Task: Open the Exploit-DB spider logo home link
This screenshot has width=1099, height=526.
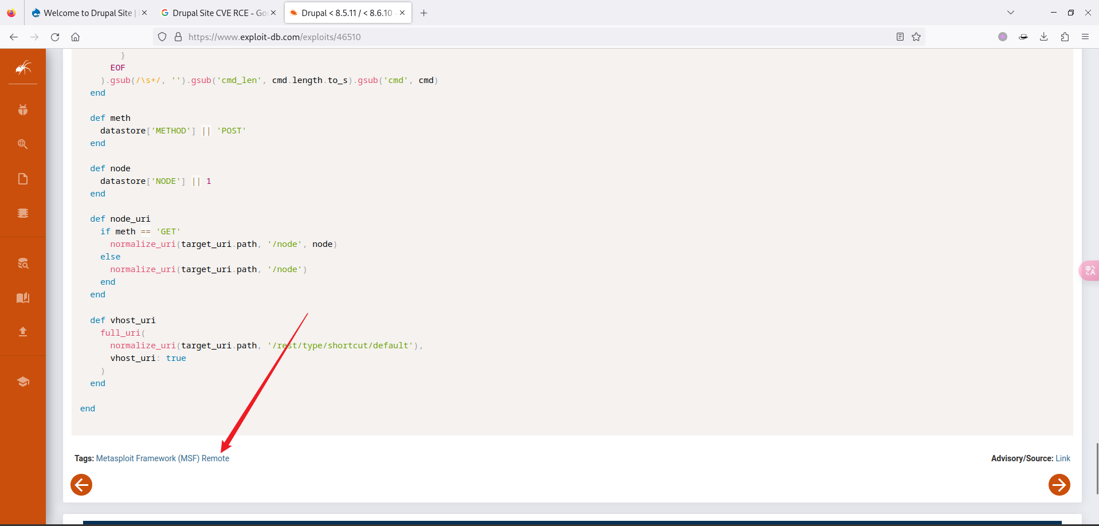Action: tap(23, 68)
